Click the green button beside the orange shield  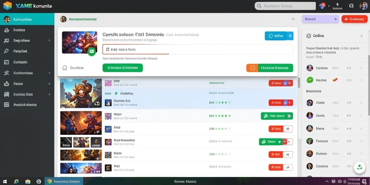pos(276,68)
